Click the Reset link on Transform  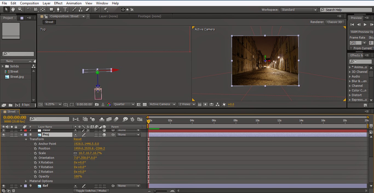point(77,139)
